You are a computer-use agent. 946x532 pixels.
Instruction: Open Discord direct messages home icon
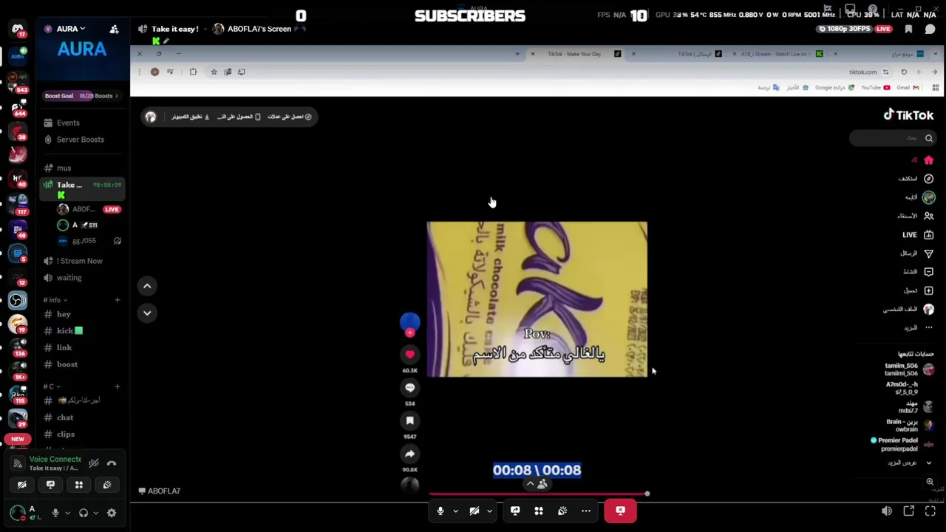coord(17,30)
